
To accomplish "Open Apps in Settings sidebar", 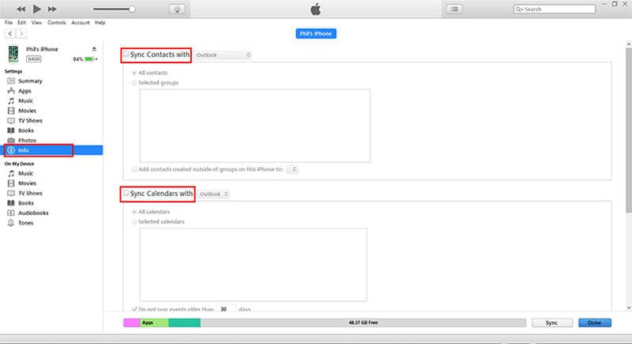I will click(24, 91).
